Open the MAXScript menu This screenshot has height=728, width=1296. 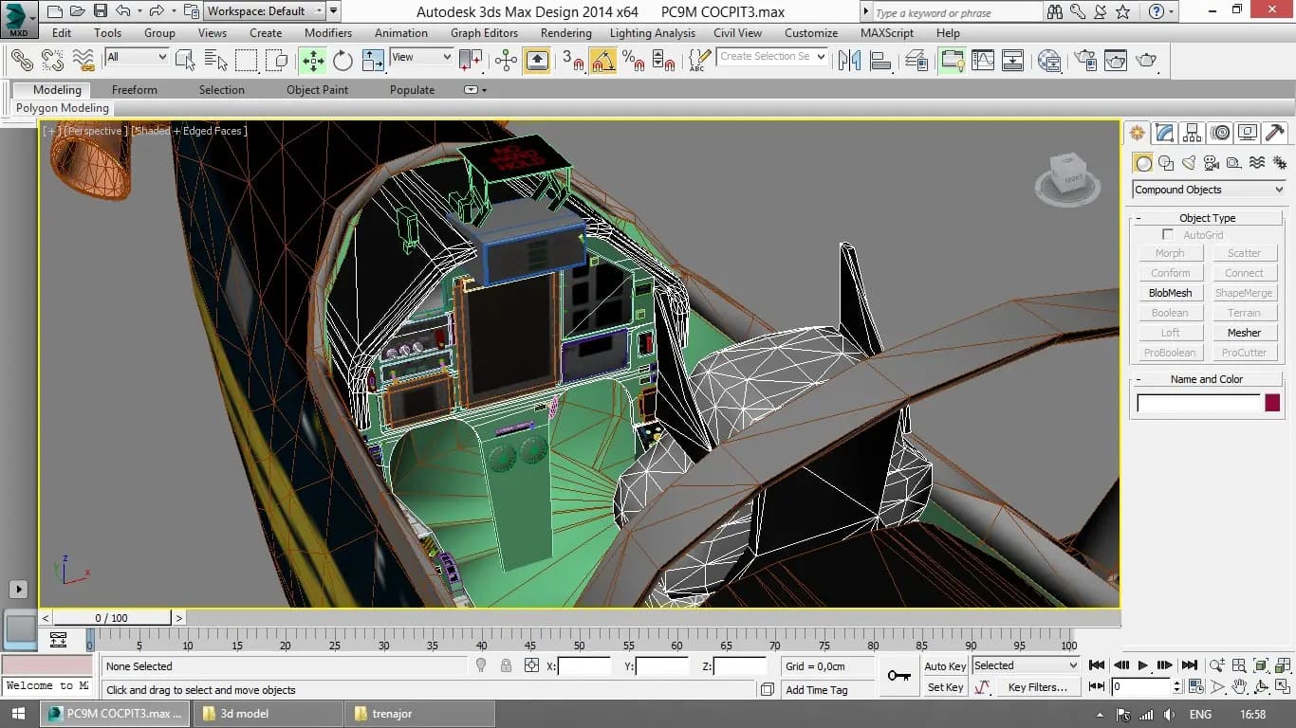pos(887,33)
